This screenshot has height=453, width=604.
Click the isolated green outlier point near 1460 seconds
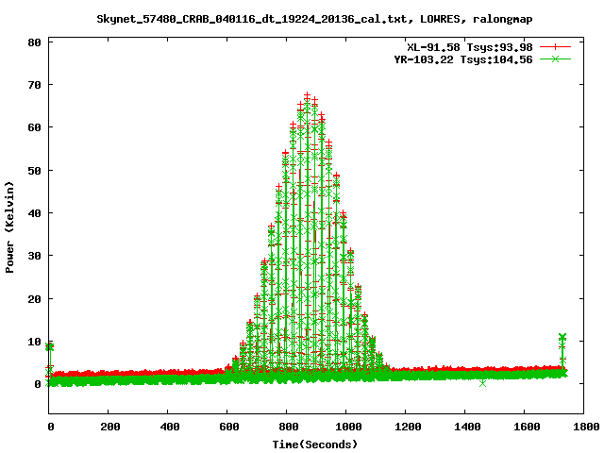[482, 383]
